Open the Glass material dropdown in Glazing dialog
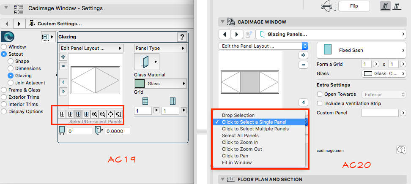This screenshot has width=411, height=184. [x=160, y=84]
